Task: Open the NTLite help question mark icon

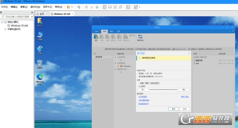Action: [x=233, y=31]
